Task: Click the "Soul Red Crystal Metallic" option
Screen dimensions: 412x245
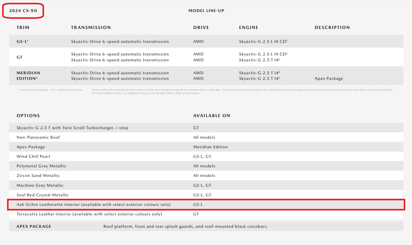Action: pyautogui.click(x=43, y=195)
